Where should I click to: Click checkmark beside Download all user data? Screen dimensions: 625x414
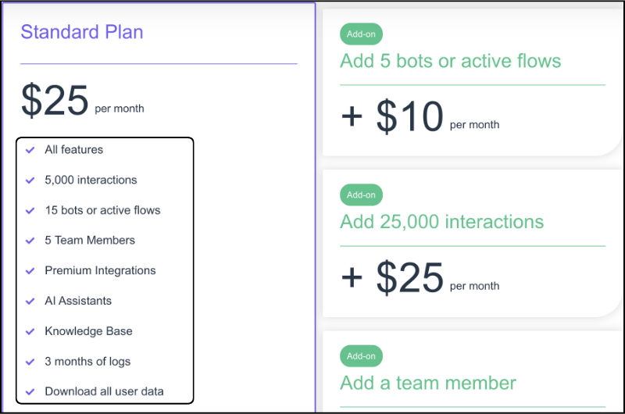(x=30, y=391)
